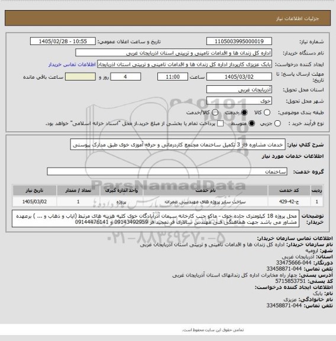Viewport: 336px width, 341px height.
Task: Click the توضیحات خریدار text box
Action: 156,219
